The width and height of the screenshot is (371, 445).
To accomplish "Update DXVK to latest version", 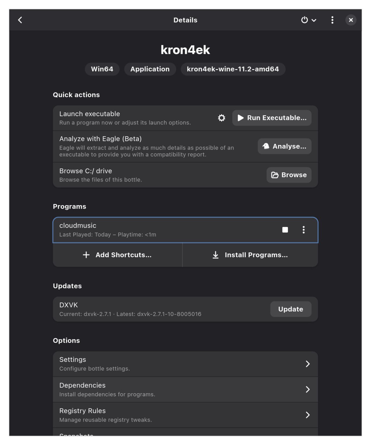I will (x=290, y=309).
